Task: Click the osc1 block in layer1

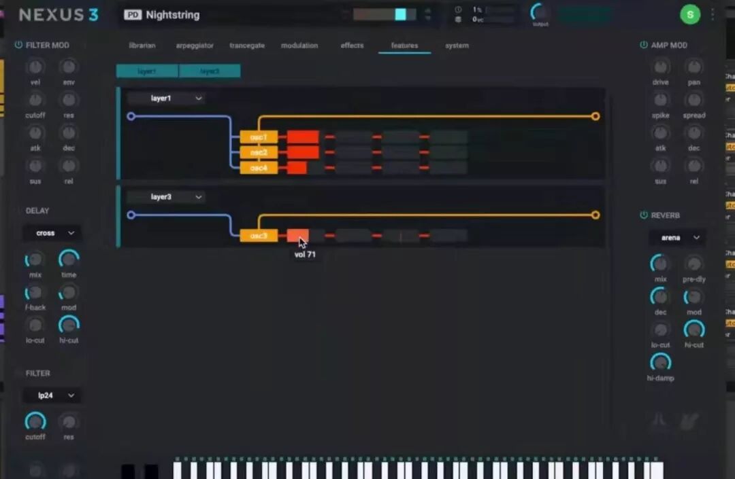Action: (259, 137)
